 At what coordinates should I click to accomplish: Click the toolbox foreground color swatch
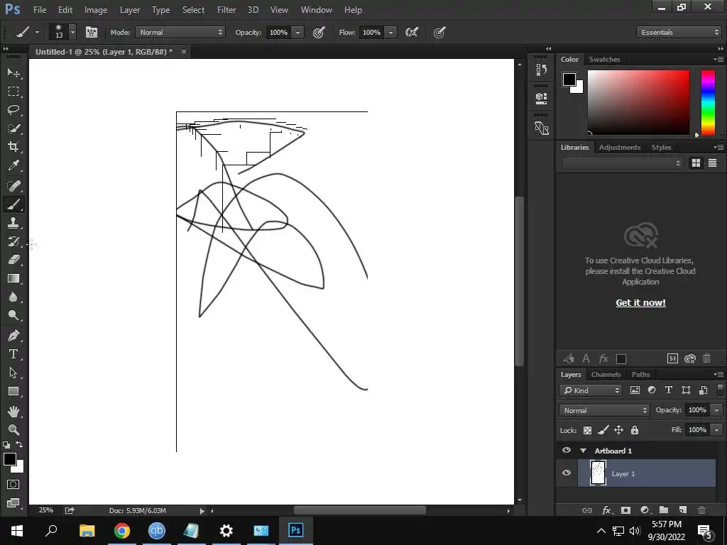point(10,460)
